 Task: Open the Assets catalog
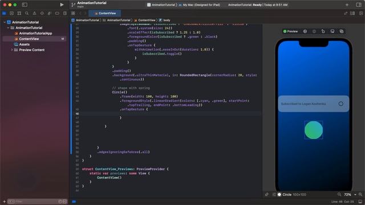(x=24, y=44)
